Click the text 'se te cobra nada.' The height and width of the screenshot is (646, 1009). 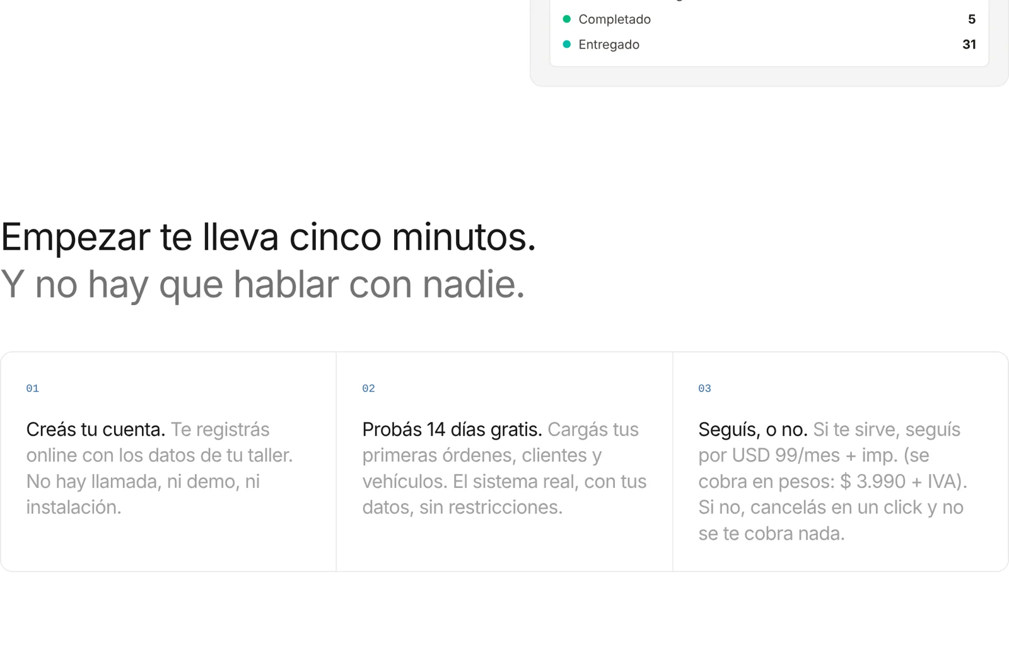coord(771,534)
